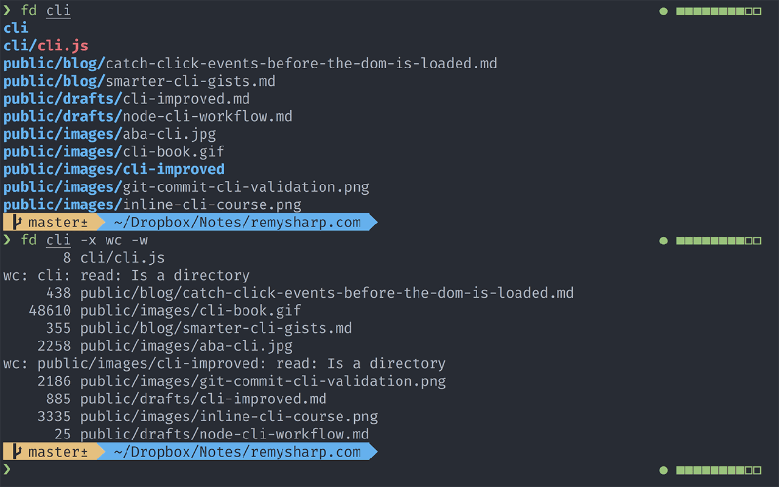
Task: Click the yellow 'master±' segment in the lower prompt
Action: pos(58,452)
